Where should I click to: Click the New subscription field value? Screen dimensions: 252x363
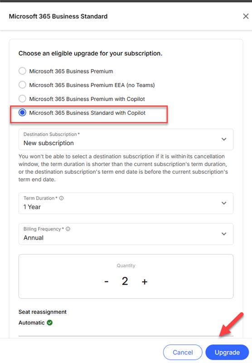pyautogui.click(x=48, y=143)
